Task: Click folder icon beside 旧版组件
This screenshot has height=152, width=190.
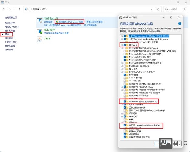Action: pyautogui.click(x=127, y=113)
